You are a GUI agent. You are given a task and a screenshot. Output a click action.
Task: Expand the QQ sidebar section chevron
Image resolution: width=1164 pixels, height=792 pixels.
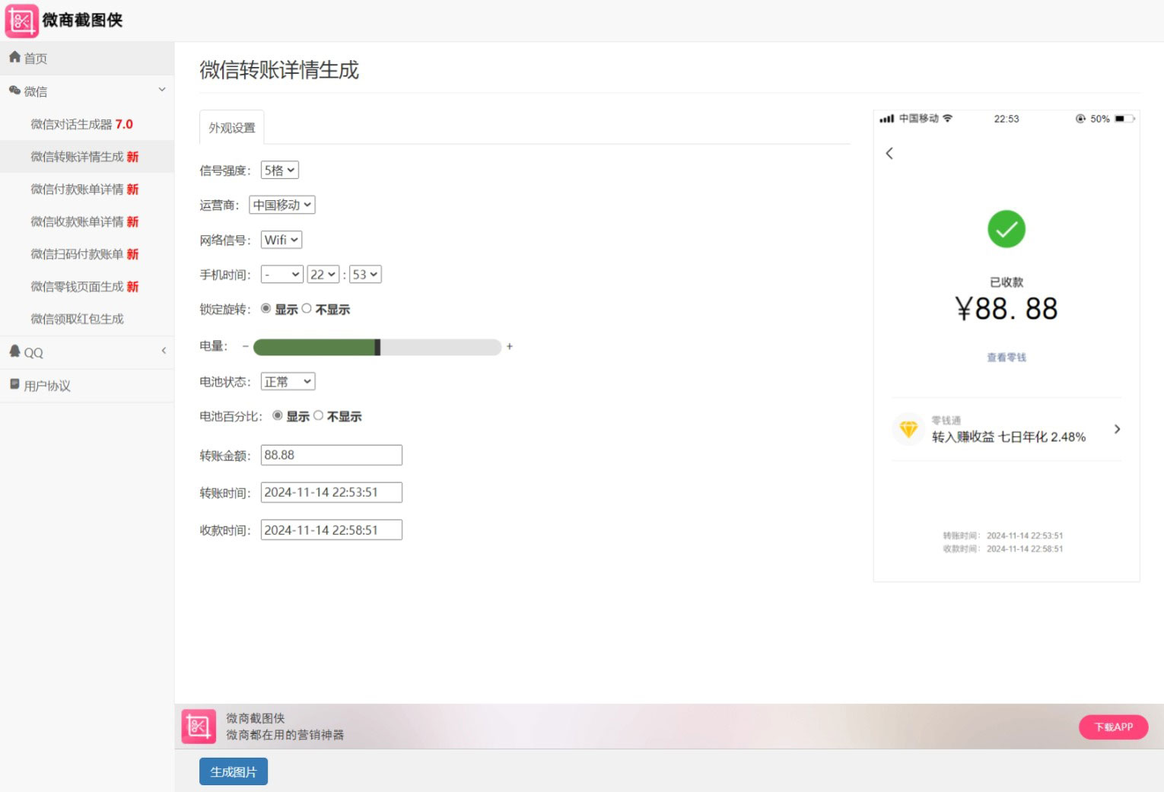pyautogui.click(x=164, y=351)
